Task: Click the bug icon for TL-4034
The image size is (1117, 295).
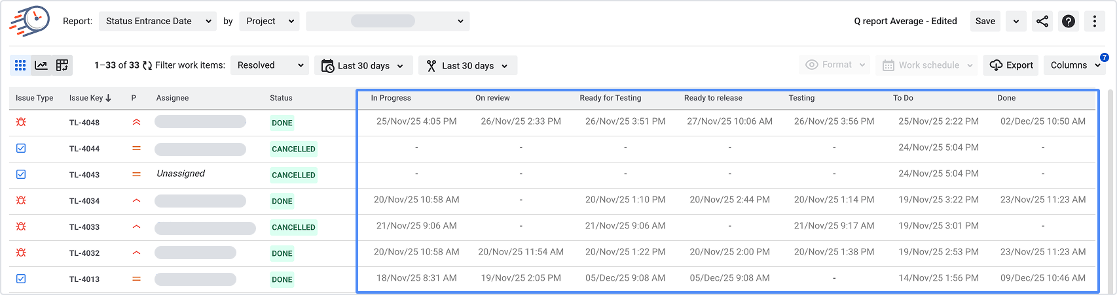Action: (x=21, y=200)
